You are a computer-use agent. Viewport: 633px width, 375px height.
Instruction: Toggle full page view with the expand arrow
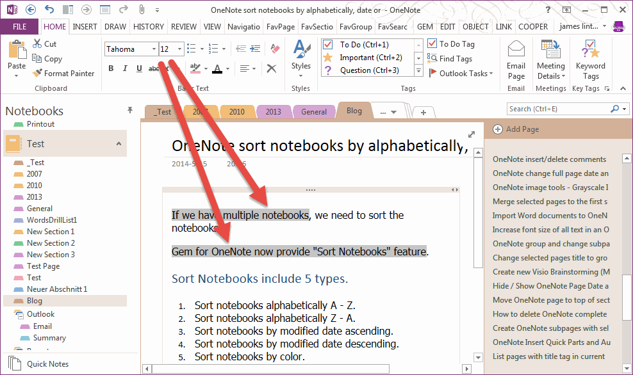(471, 134)
